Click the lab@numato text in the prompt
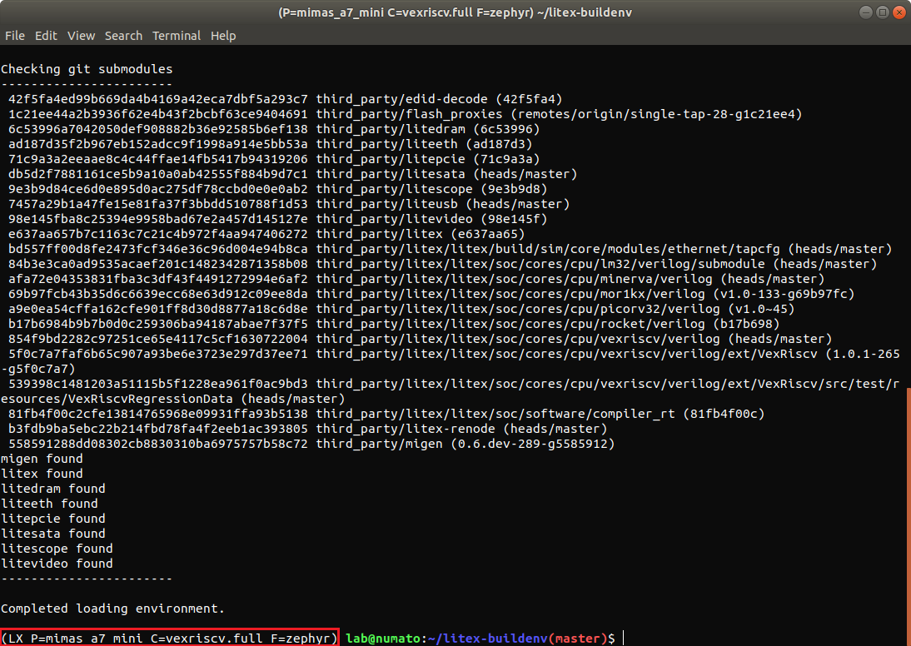911x646 pixels. pyautogui.click(x=383, y=639)
